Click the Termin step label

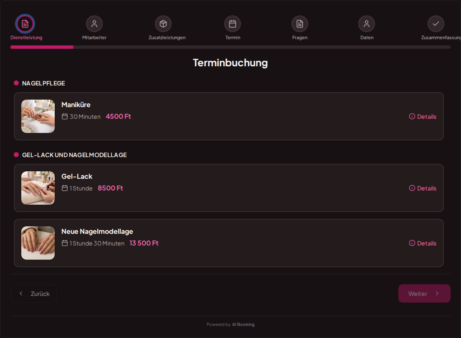(x=233, y=38)
